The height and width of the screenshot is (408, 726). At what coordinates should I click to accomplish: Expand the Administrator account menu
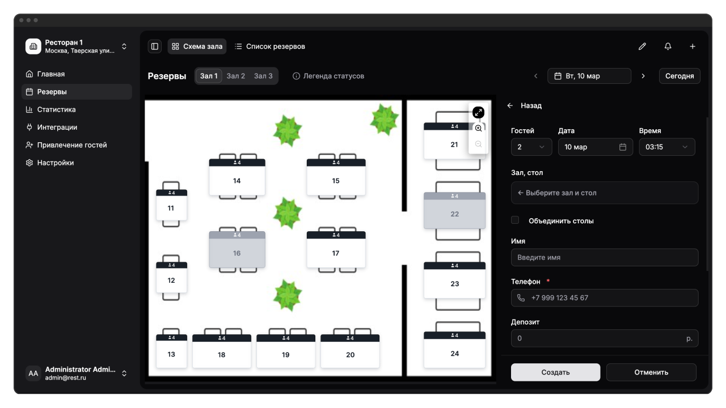click(x=124, y=373)
